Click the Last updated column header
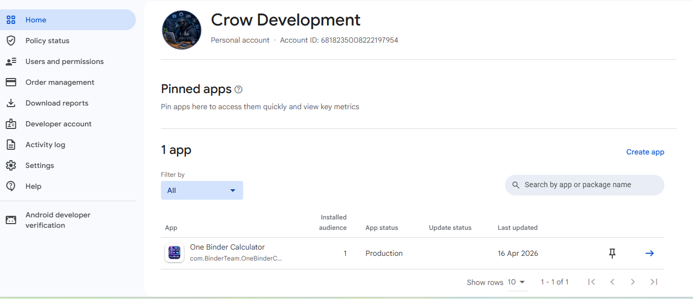 coord(518,228)
